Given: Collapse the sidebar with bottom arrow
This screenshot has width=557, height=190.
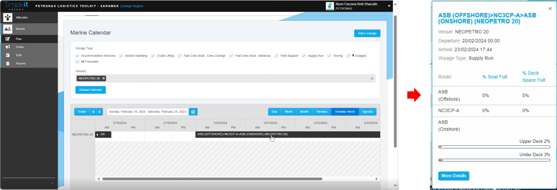Looking at the screenshot, I should coord(52,183).
